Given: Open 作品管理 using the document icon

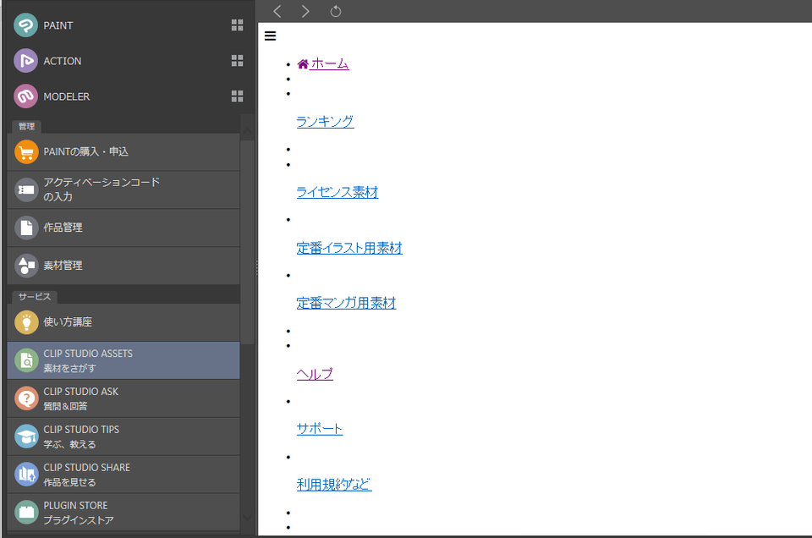Looking at the screenshot, I should pos(26,227).
